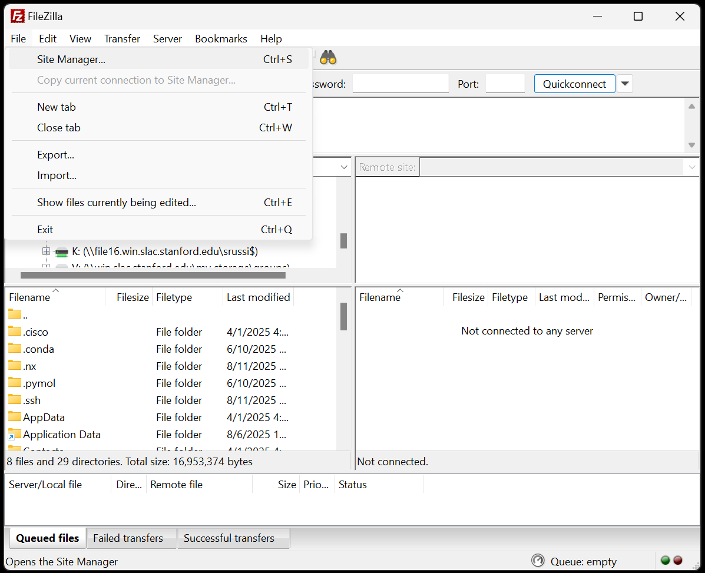Switch to the Failed transfers tab

128,538
